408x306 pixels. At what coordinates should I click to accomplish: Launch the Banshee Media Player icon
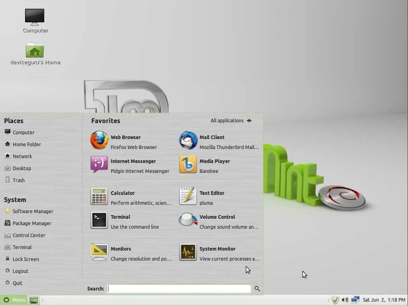(x=188, y=165)
